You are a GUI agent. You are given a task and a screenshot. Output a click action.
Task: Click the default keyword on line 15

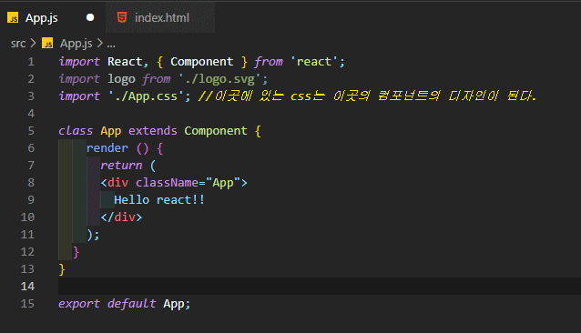point(131,304)
